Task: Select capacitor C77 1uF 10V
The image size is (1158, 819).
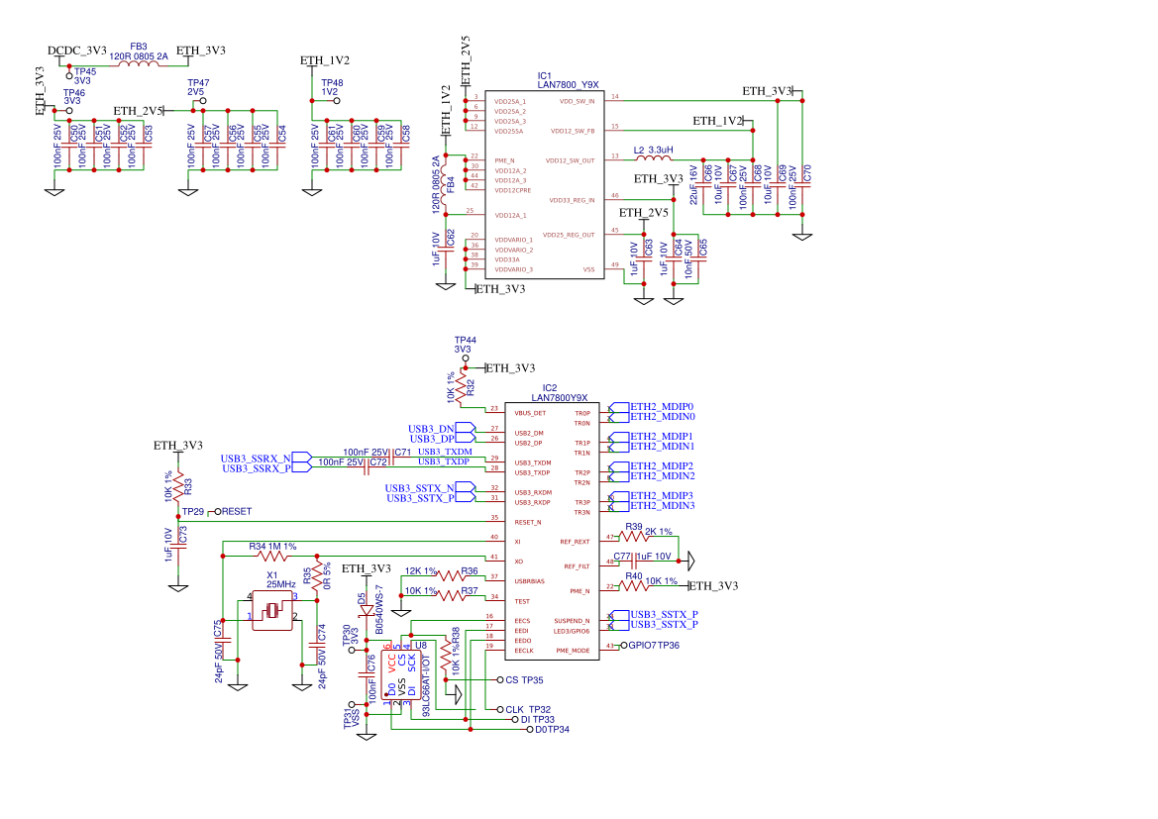Action: (x=634, y=562)
